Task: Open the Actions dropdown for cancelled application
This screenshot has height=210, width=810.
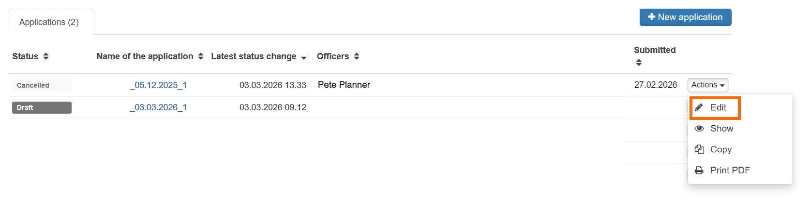Action: (707, 85)
